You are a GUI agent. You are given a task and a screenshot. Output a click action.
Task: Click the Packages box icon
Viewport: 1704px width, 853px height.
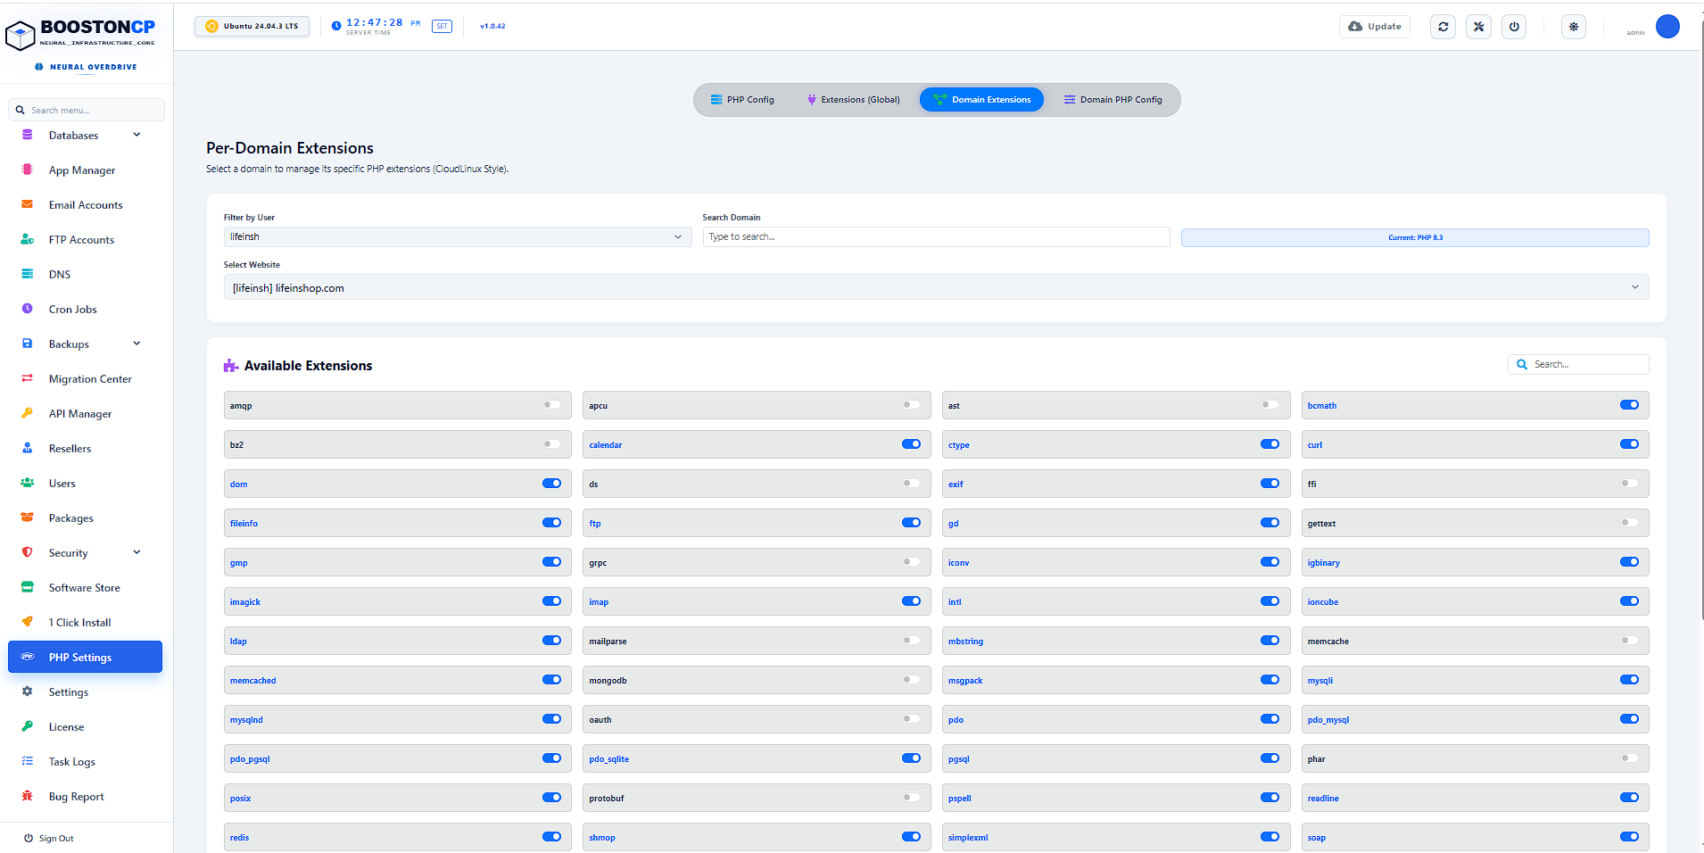pos(28,518)
